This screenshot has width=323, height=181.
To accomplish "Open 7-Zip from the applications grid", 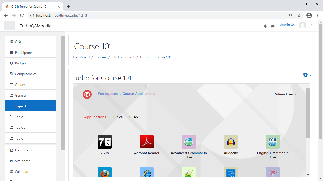I will (104, 142).
